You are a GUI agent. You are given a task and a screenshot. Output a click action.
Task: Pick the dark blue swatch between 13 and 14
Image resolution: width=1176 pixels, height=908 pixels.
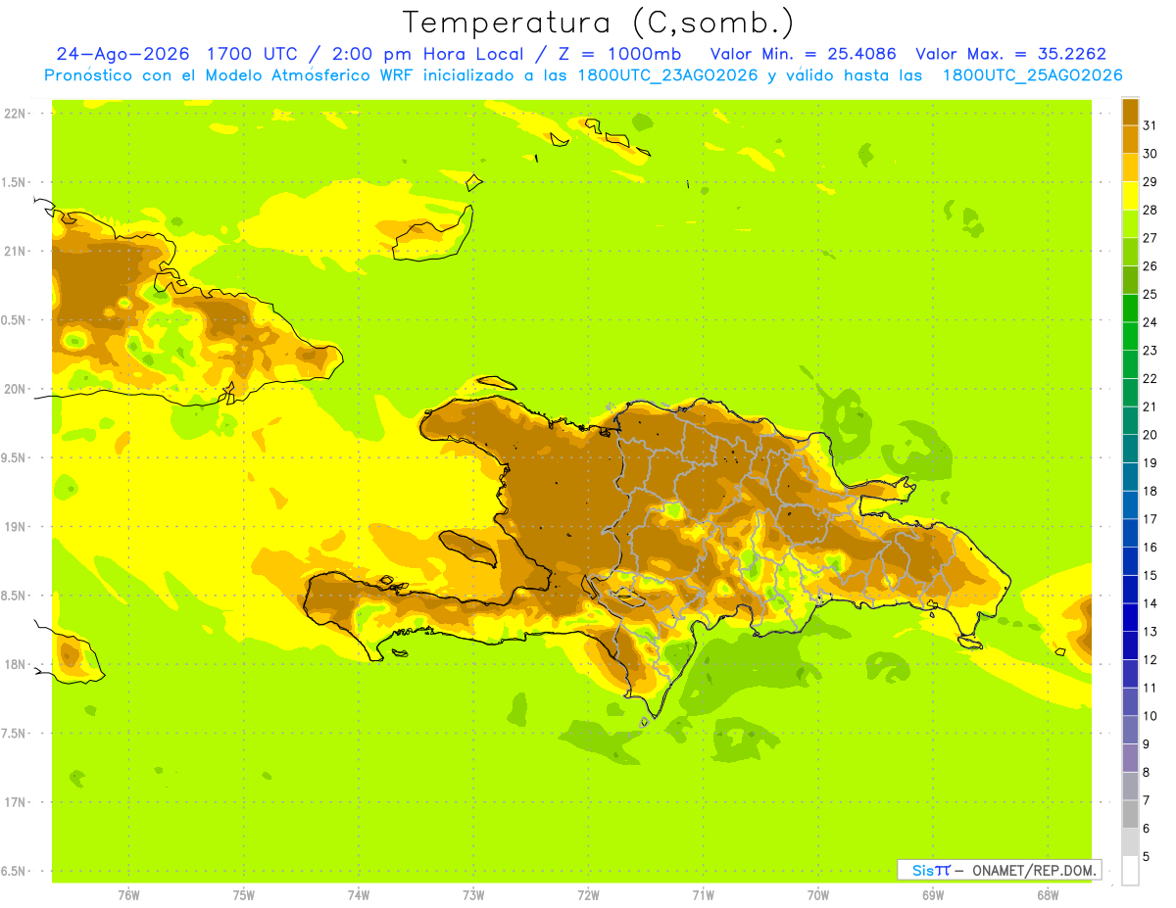(1130, 617)
